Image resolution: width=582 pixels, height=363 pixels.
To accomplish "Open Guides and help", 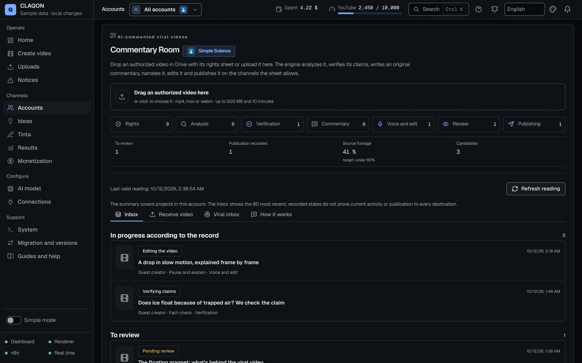I will (47, 256).
